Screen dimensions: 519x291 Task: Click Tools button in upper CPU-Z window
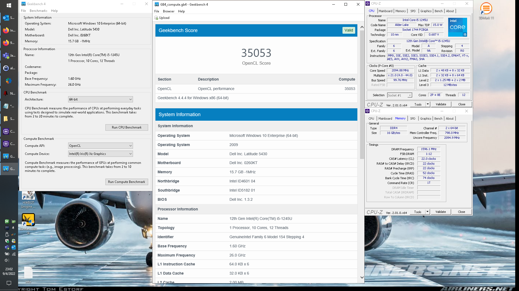418,104
